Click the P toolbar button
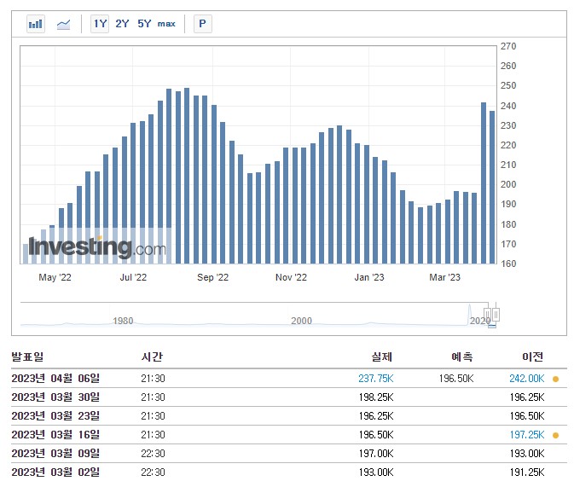This screenshot has height=487, width=574. coord(202,24)
